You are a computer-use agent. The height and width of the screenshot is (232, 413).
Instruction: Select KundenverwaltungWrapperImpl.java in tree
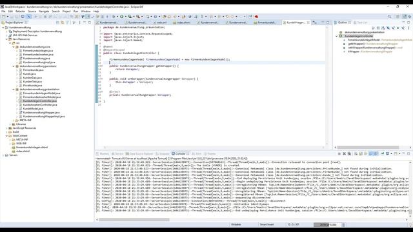44,117
